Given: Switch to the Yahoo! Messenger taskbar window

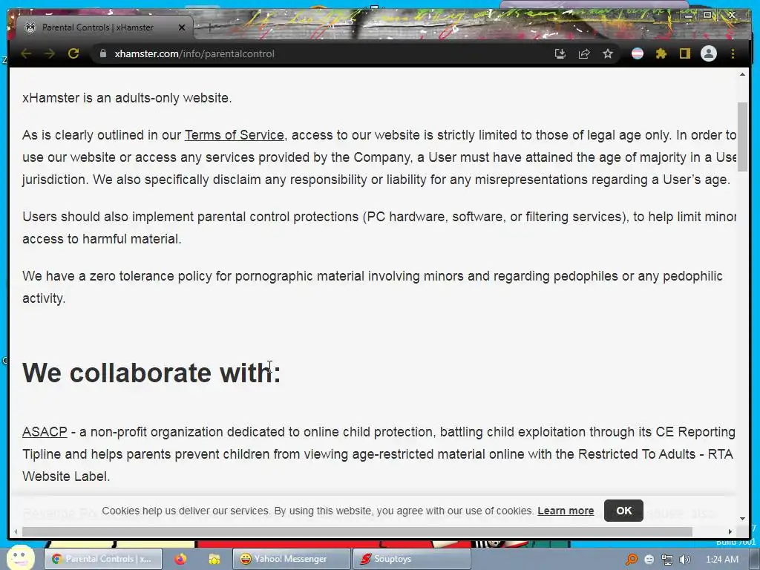Looking at the screenshot, I should pyautogui.click(x=291, y=559).
